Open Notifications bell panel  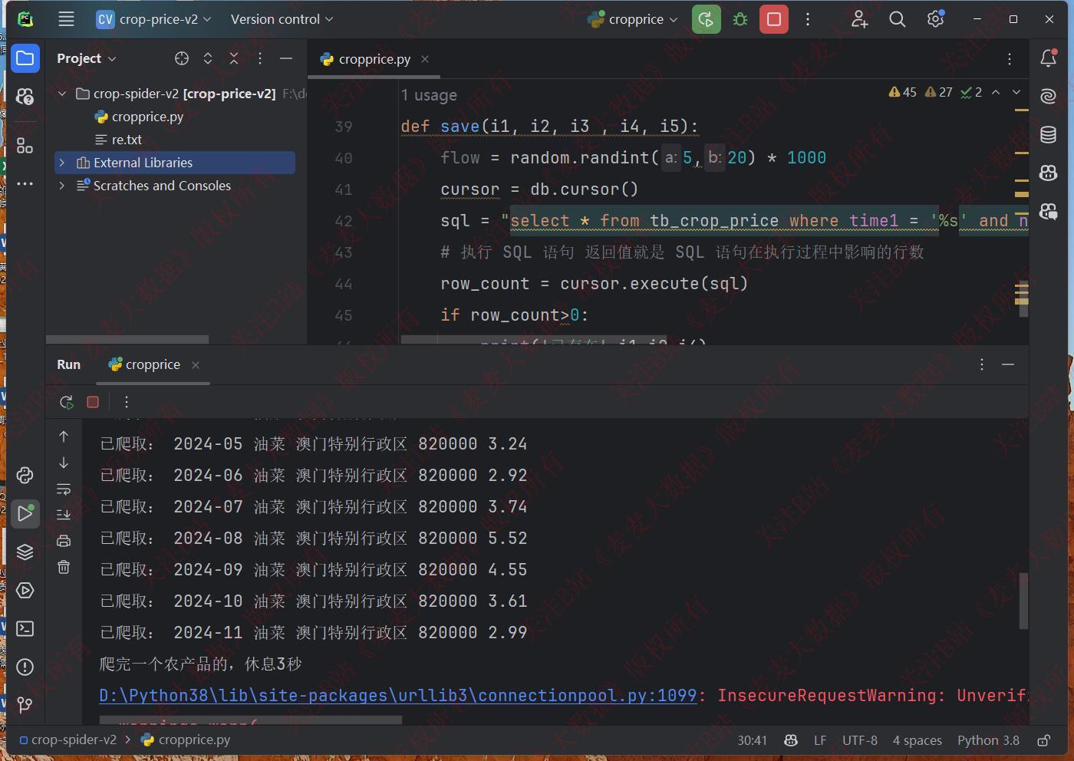click(x=1048, y=58)
